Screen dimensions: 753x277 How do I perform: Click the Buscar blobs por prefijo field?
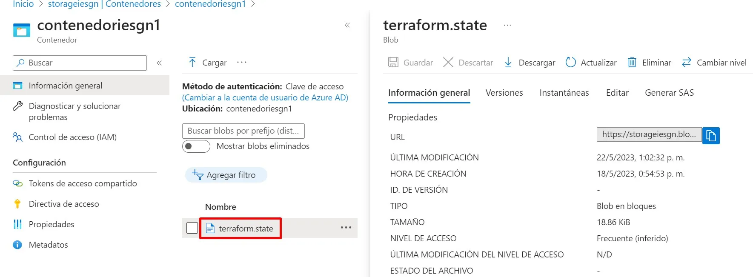click(243, 131)
